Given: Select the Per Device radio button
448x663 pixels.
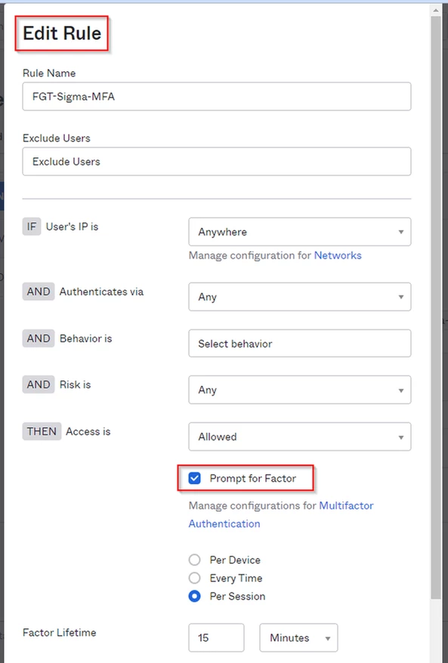Looking at the screenshot, I should (194, 560).
